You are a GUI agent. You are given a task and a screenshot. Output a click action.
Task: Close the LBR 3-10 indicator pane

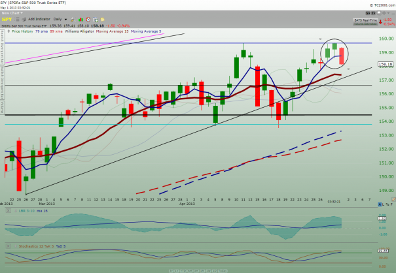(x=9, y=210)
